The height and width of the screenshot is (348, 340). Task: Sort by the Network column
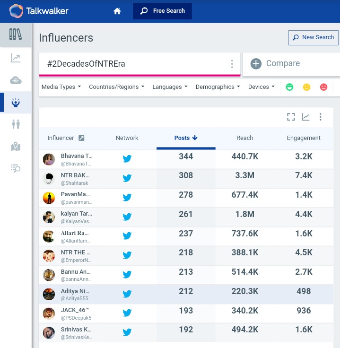click(127, 138)
